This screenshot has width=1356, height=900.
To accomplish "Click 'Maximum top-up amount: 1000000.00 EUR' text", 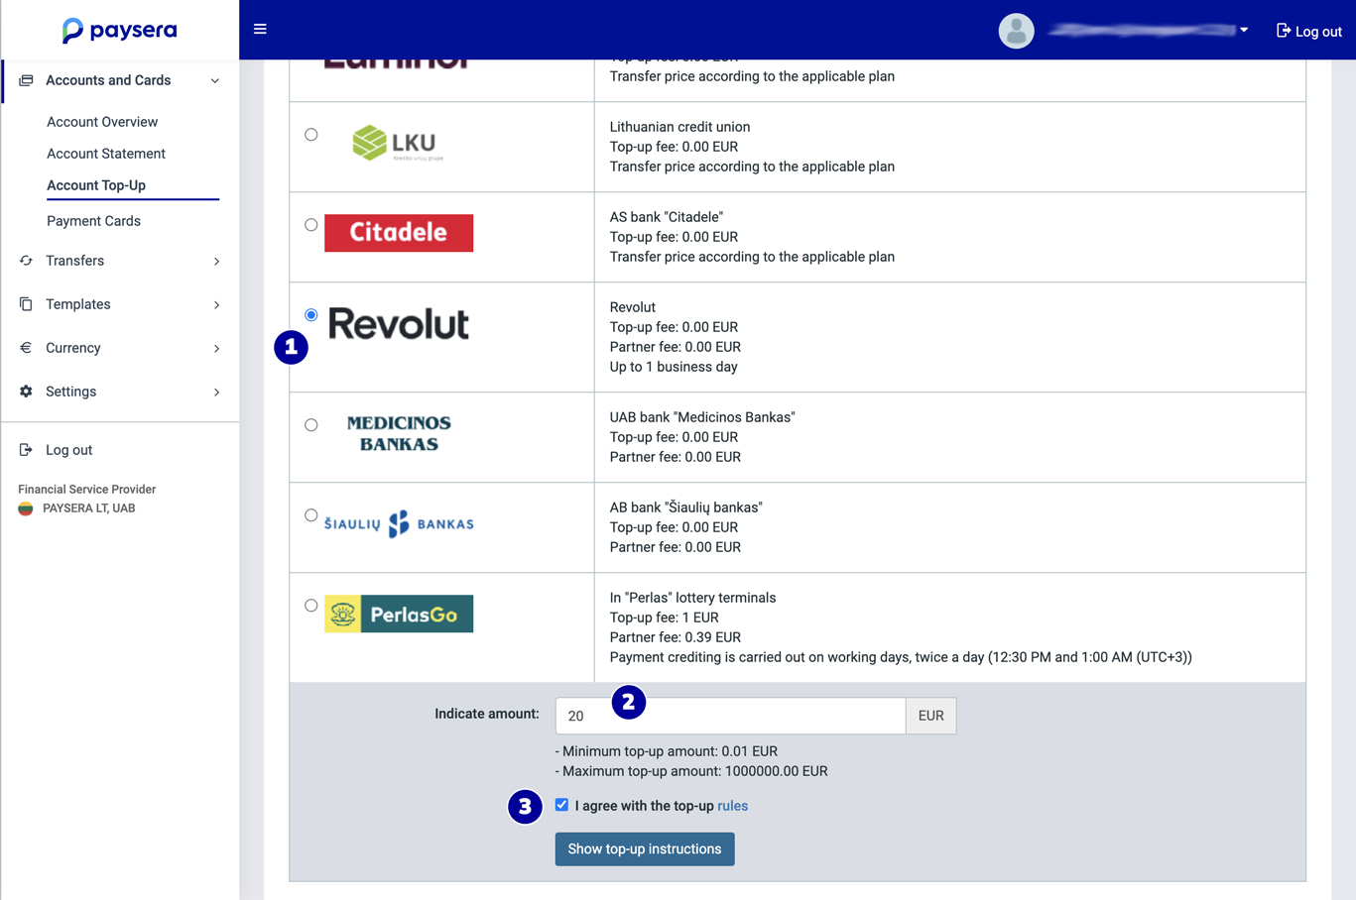I will 694,771.
